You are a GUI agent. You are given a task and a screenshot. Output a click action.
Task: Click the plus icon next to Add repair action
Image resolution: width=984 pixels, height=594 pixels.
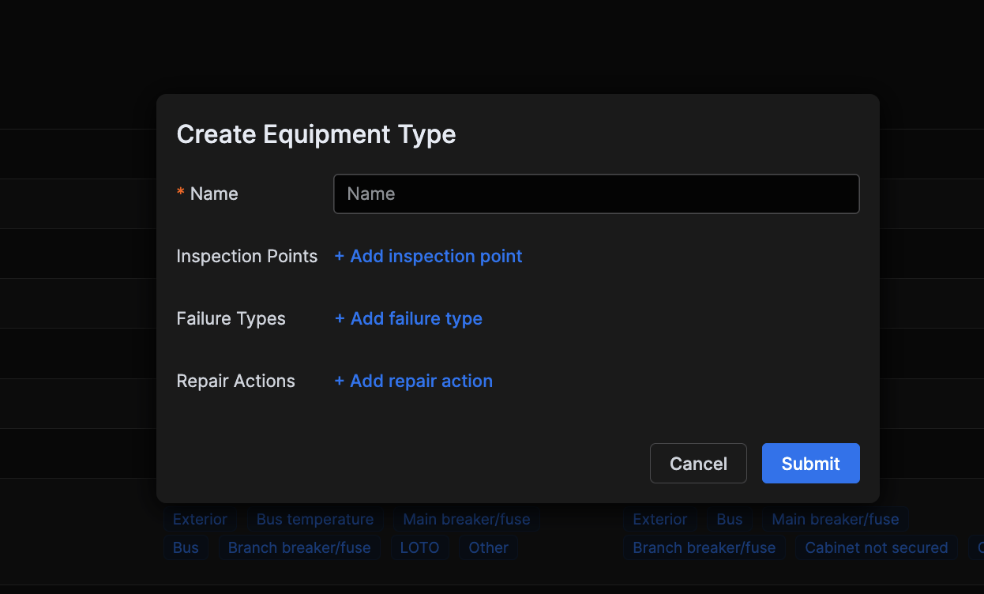click(340, 381)
